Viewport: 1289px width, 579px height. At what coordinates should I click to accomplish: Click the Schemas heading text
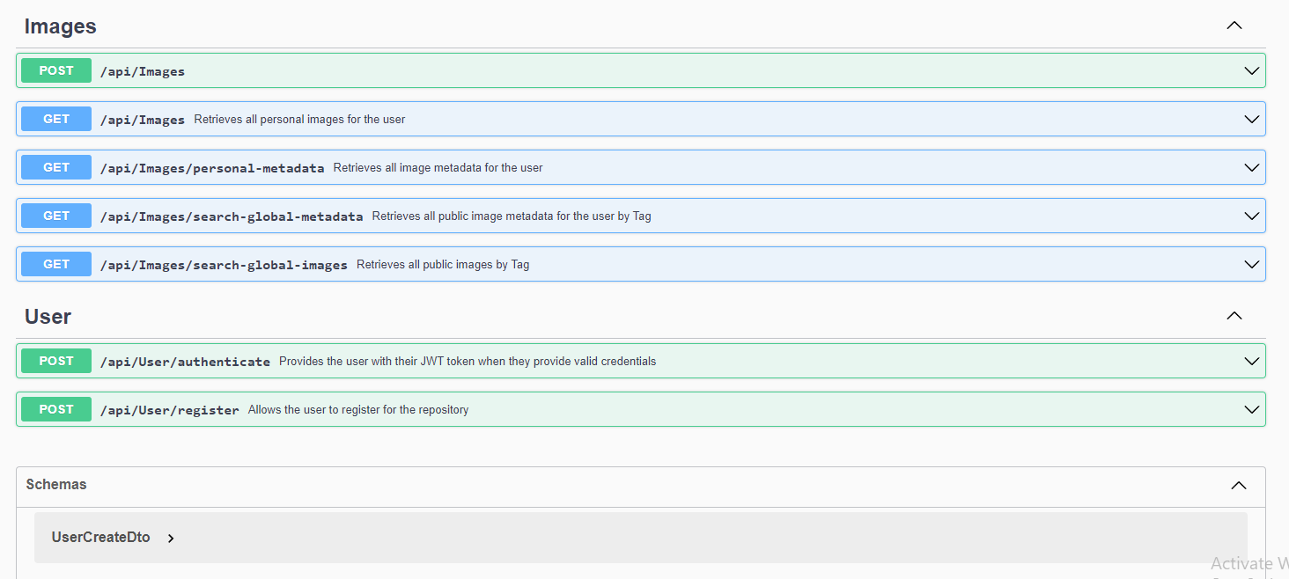pyautogui.click(x=56, y=485)
